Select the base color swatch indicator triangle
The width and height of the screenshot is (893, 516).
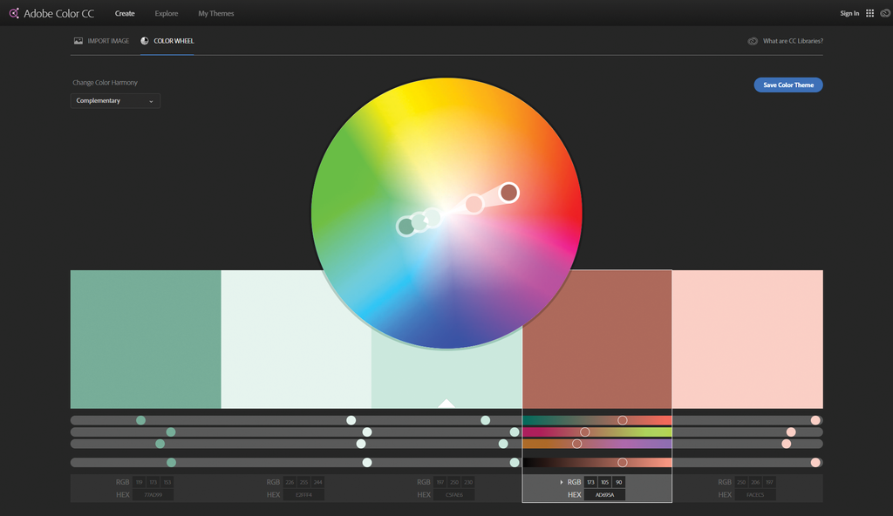click(446, 403)
